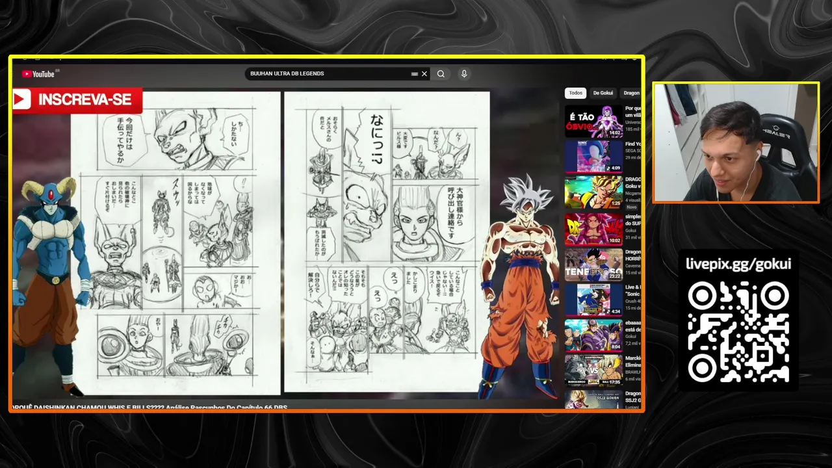Viewport: 832px width, 468px height.
Task: Open the 8:04 purple character thumbnail
Action: coord(593,334)
